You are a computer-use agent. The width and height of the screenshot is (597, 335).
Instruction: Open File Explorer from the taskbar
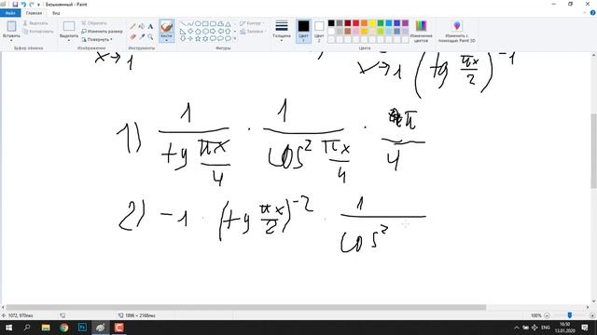(46, 328)
